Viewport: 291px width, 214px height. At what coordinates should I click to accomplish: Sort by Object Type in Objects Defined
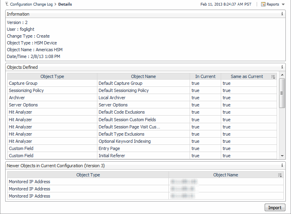52,76
